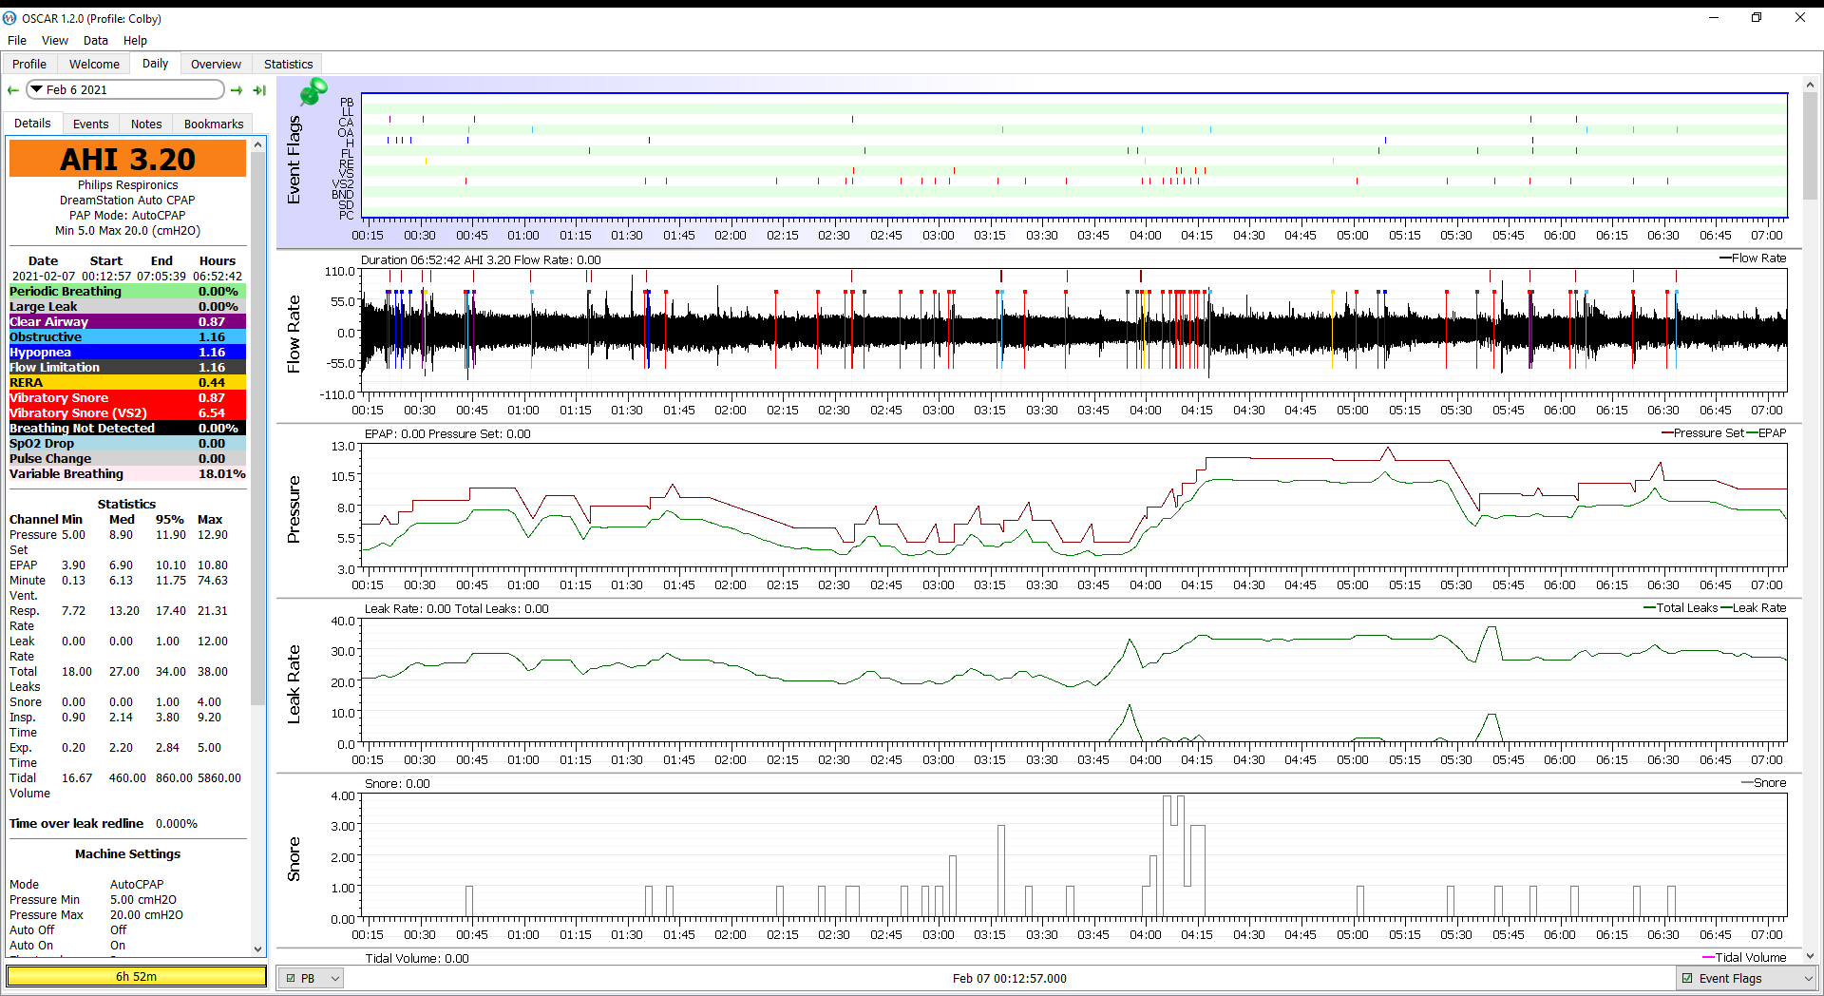The height and width of the screenshot is (996, 1824).
Task: Click the Details panel vertical scrollbar
Action: coord(257,428)
